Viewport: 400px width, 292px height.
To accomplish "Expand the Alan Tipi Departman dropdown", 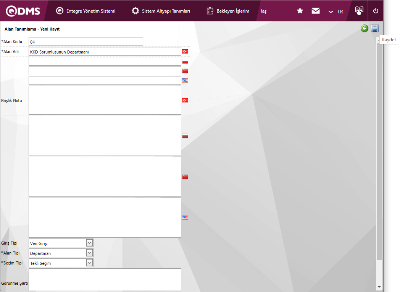I will coord(89,253).
